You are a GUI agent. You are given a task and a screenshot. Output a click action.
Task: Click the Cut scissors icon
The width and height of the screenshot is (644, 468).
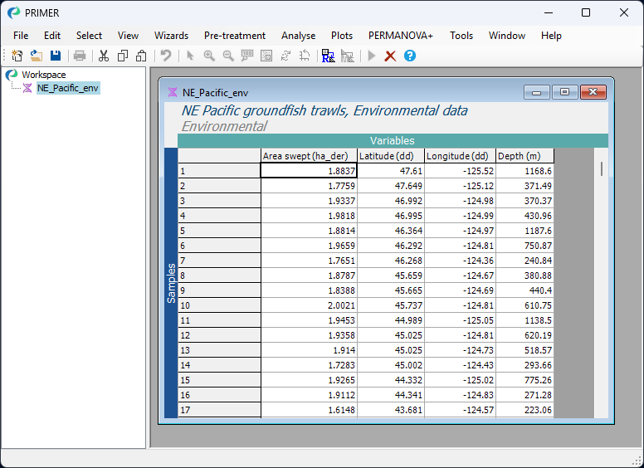pos(104,56)
